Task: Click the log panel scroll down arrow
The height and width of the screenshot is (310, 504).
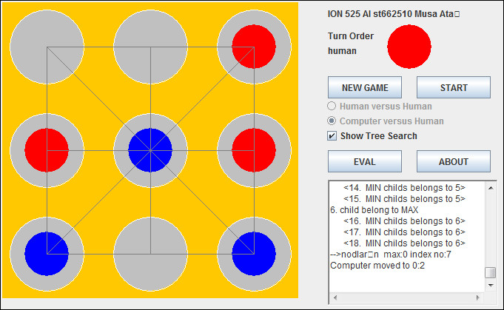Action: coord(491,285)
